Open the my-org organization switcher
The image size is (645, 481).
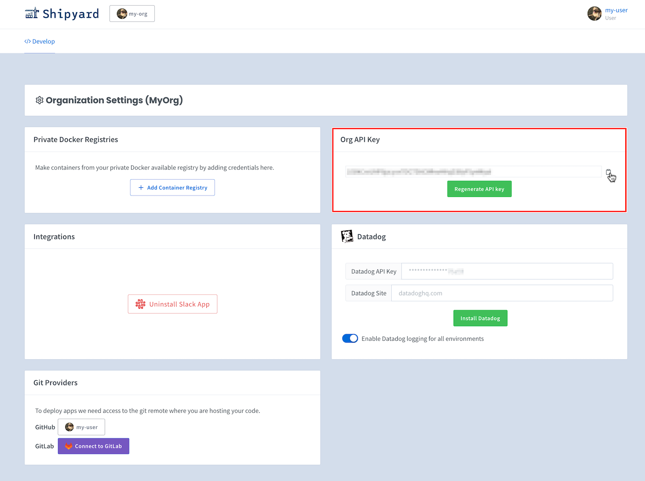[132, 13]
